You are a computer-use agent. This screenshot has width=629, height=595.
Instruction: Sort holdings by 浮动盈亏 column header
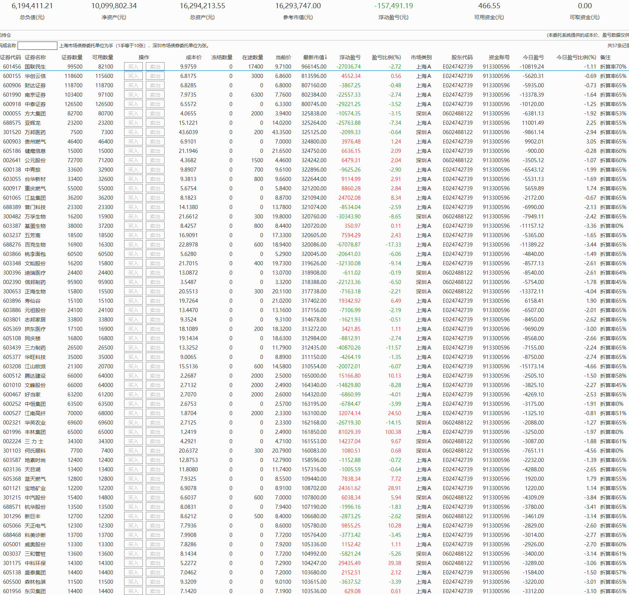pos(350,57)
